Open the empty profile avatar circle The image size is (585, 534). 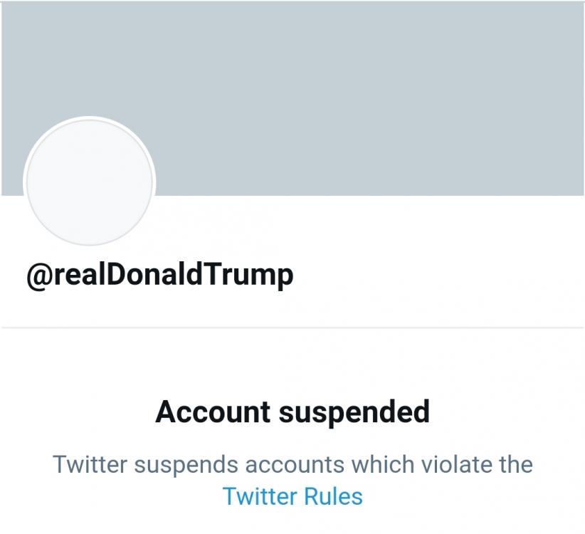(x=89, y=182)
